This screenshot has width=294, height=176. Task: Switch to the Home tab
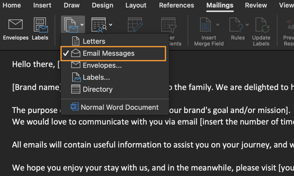(12, 5)
